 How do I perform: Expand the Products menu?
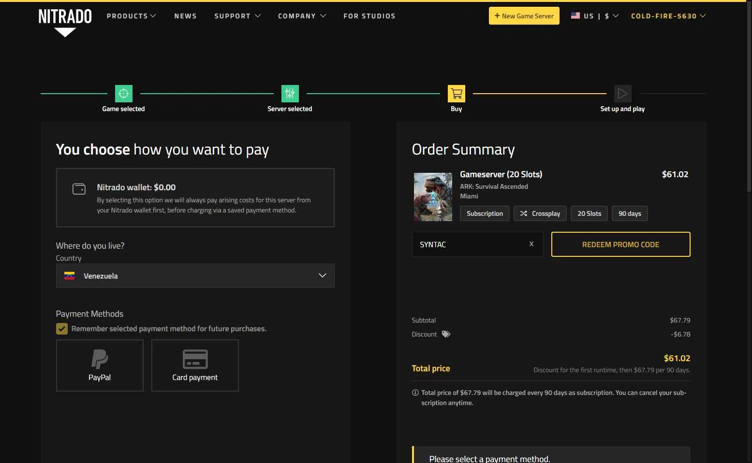pyautogui.click(x=132, y=16)
